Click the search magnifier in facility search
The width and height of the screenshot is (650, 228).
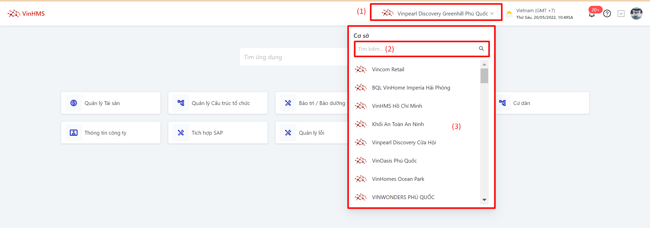point(481,48)
